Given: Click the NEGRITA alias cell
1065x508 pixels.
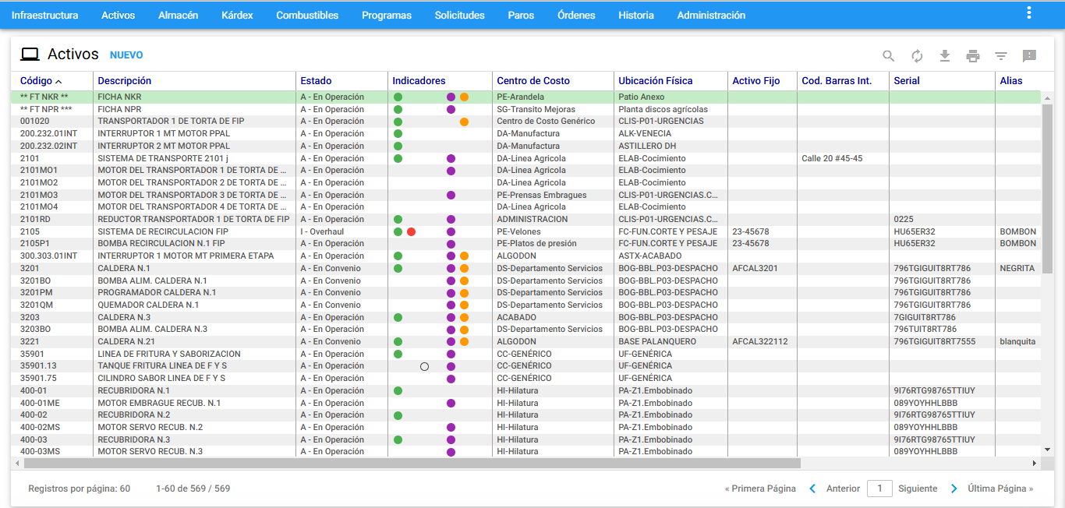Looking at the screenshot, I should click(1017, 268).
